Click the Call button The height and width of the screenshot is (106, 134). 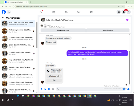[x=54, y=80]
